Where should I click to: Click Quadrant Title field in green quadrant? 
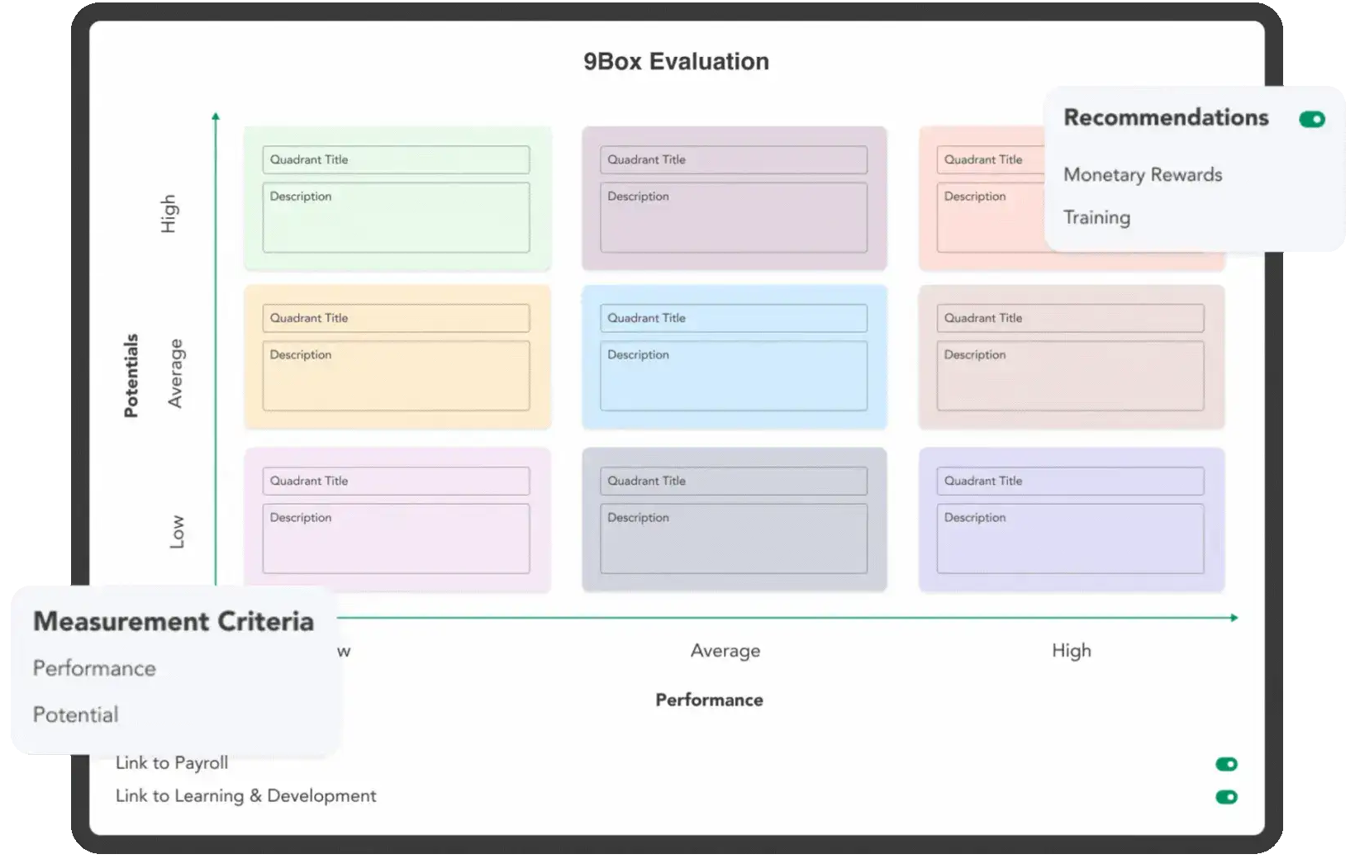(x=396, y=160)
